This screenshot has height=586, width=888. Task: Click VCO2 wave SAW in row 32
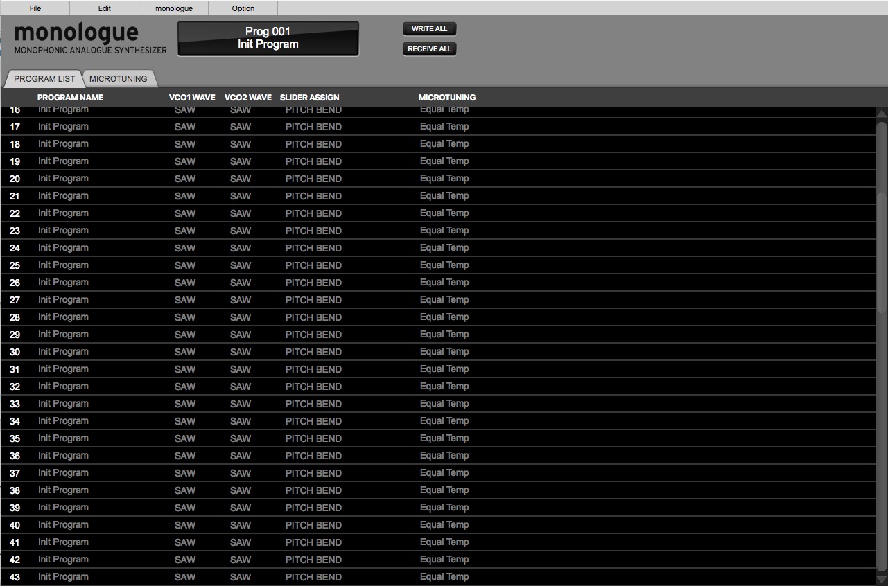pos(241,387)
